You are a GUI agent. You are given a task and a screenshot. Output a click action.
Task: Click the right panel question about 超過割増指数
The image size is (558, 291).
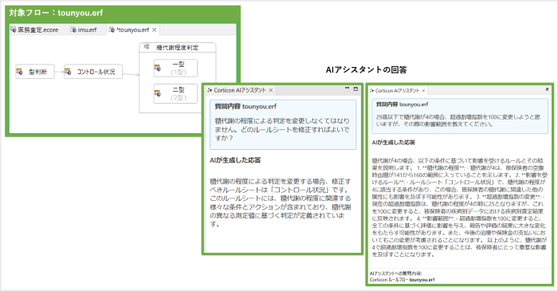[x=458, y=120]
